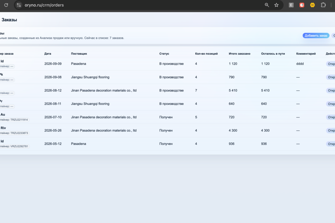The image size is (335, 223).
Task: Click container tag VRZU2292781
Action: click(14, 146)
